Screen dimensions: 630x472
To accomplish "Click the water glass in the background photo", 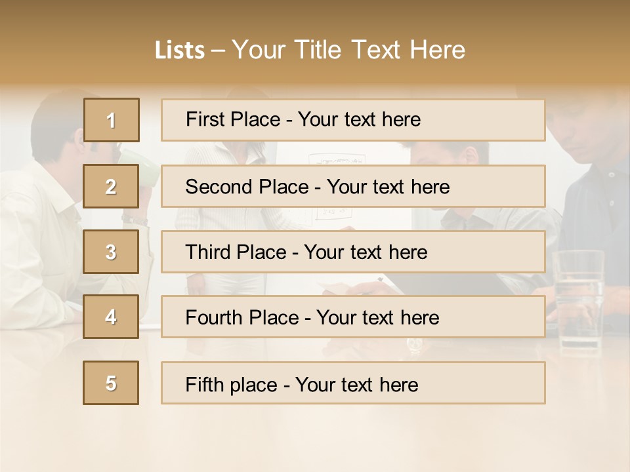I will (x=579, y=297).
